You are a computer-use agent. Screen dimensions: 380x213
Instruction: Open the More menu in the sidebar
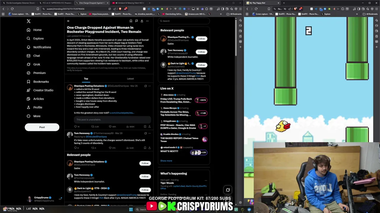(x=33, y=116)
